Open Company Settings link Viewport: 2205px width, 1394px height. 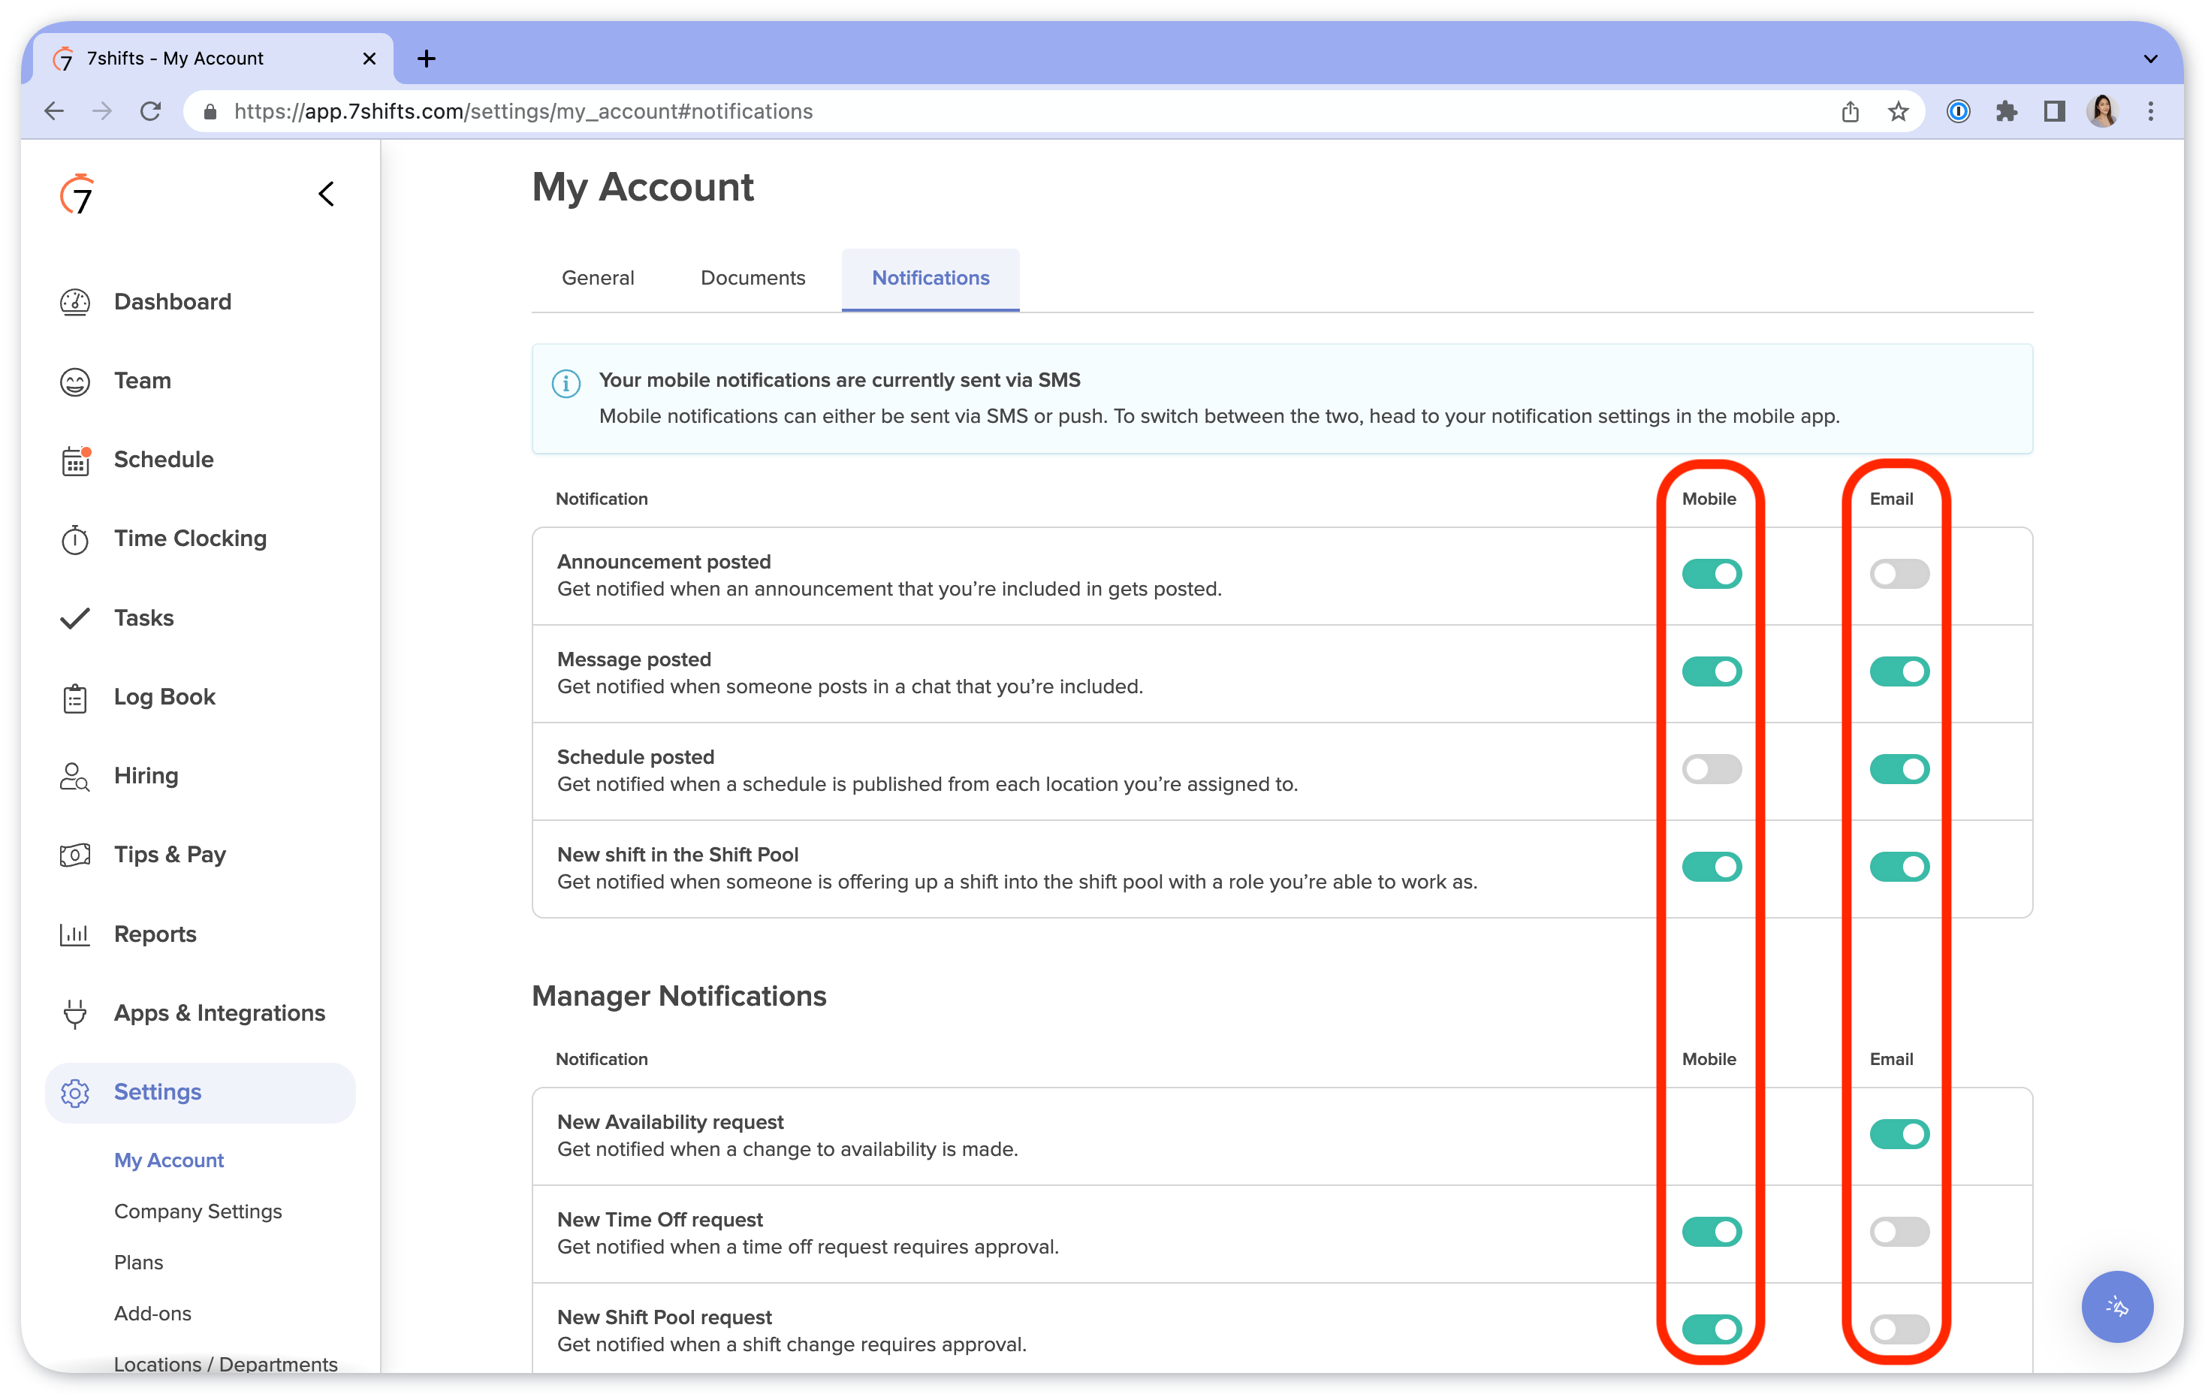click(x=198, y=1211)
